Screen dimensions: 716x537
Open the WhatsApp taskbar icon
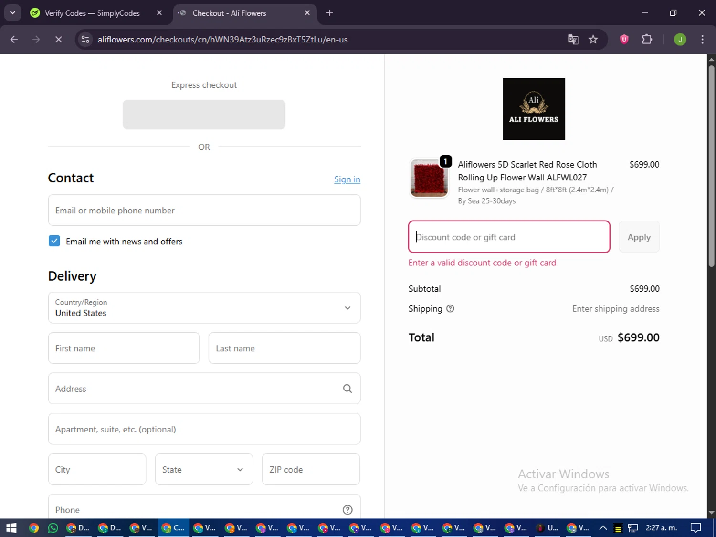53,528
